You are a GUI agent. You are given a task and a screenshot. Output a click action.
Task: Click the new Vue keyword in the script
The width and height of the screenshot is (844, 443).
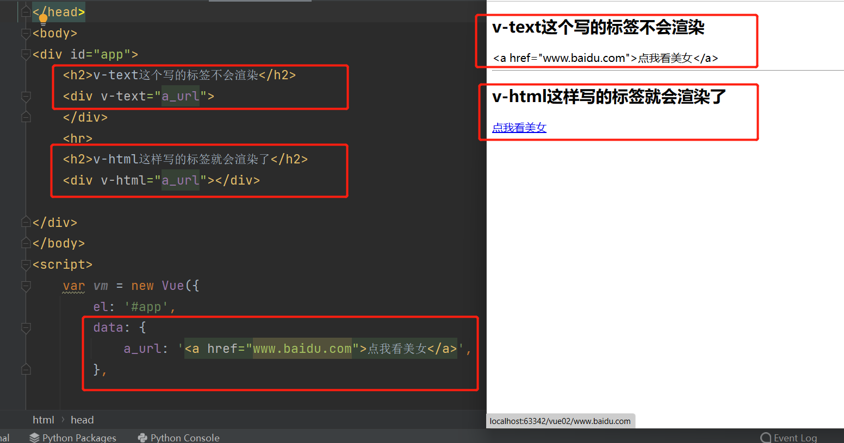tap(158, 286)
